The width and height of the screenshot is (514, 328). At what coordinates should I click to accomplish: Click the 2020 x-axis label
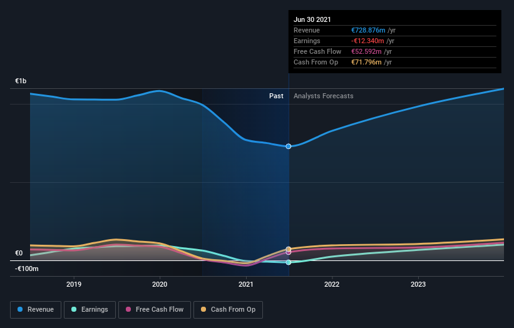coord(160,284)
